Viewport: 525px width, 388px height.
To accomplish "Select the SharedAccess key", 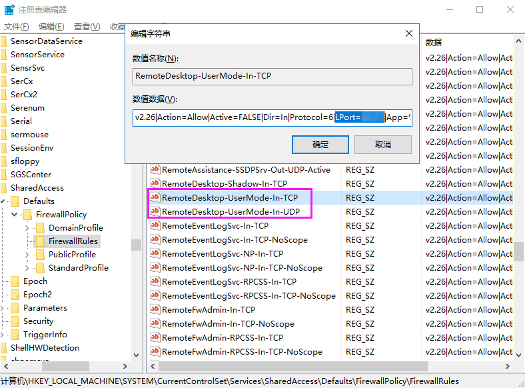I will (x=37, y=187).
